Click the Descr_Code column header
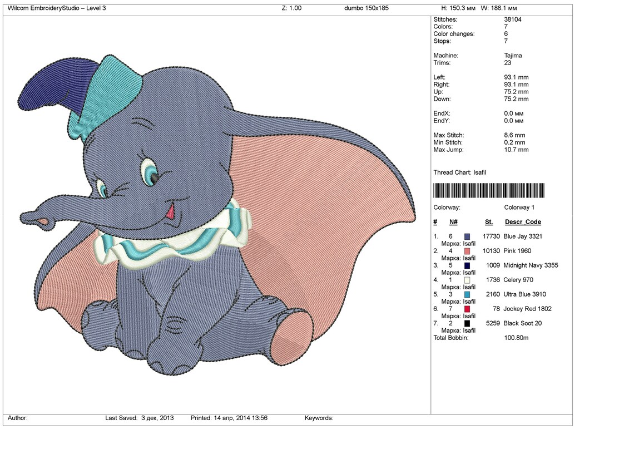634x449 pixels. click(523, 221)
